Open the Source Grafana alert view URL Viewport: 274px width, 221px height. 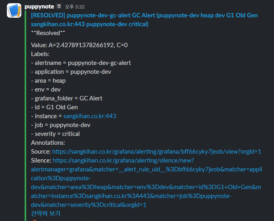pos(157,152)
